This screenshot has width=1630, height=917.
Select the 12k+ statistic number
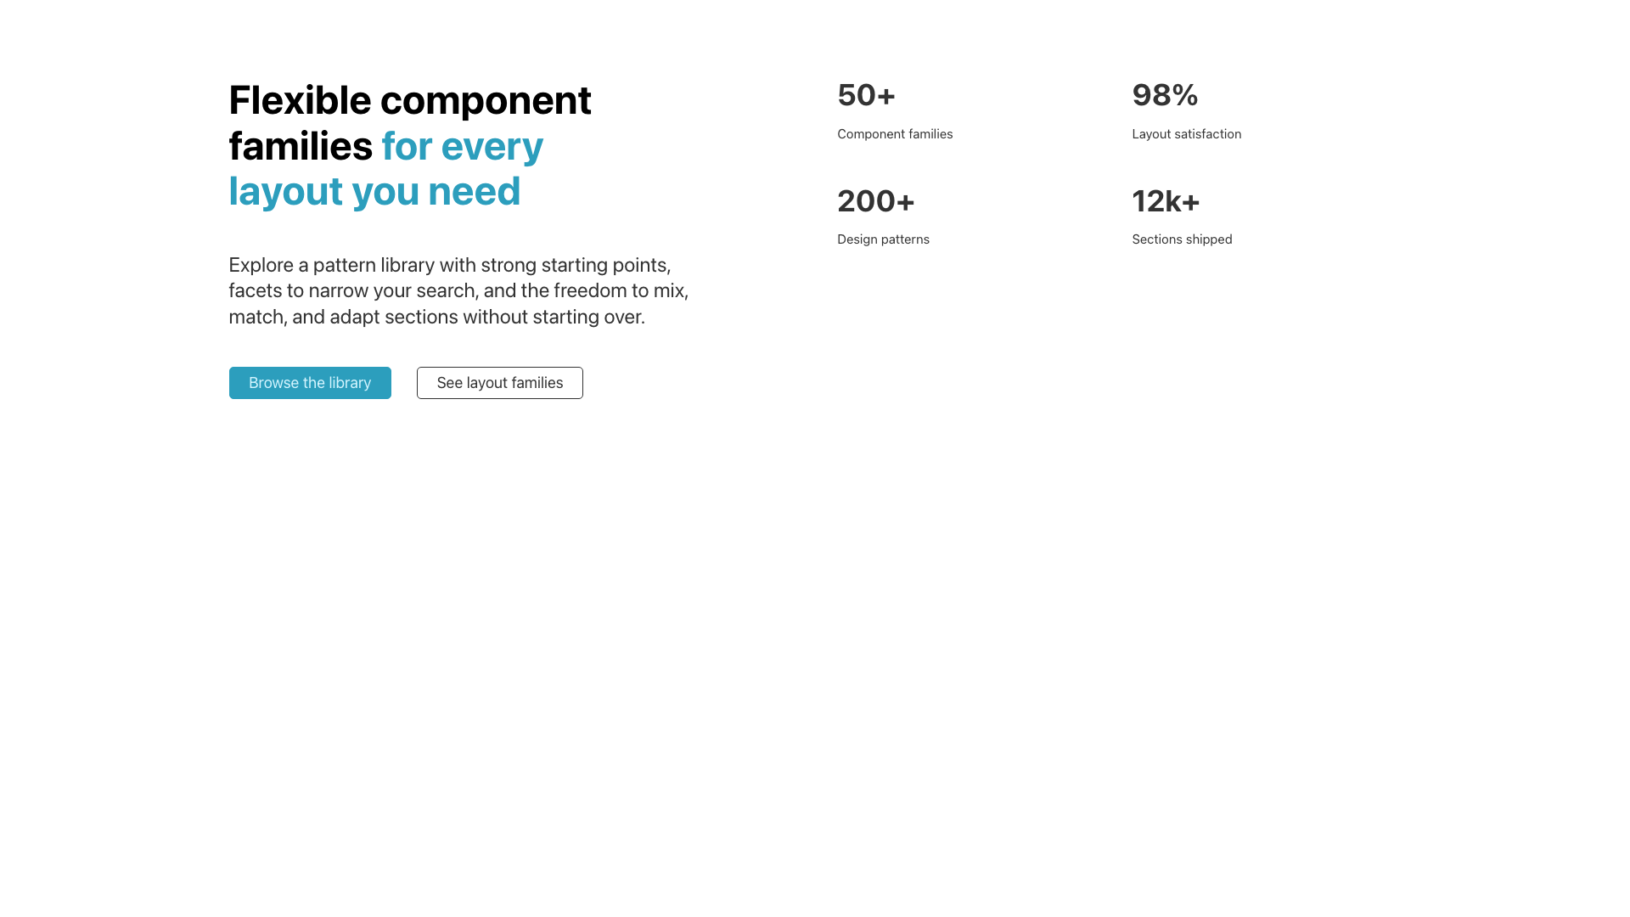[x=1166, y=201]
